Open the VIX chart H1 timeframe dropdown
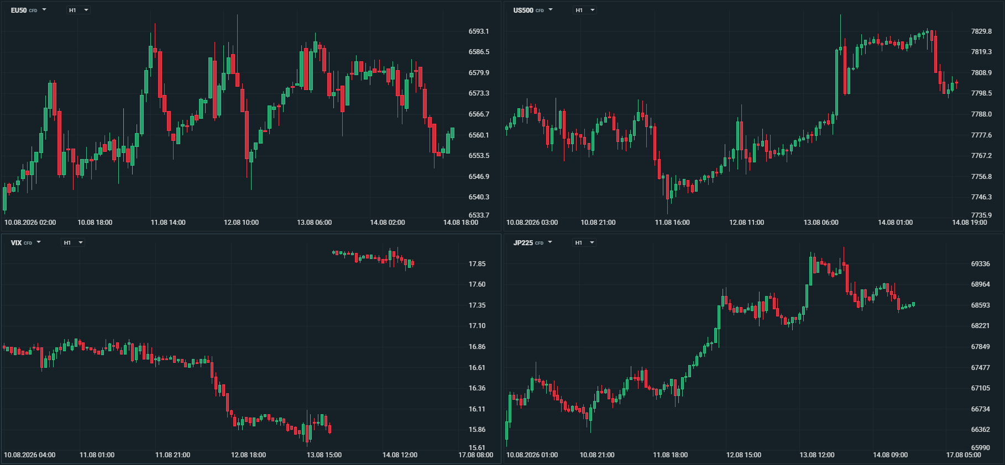Image resolution: width=1005 pixels, height=465 pixels. (73, 242)
